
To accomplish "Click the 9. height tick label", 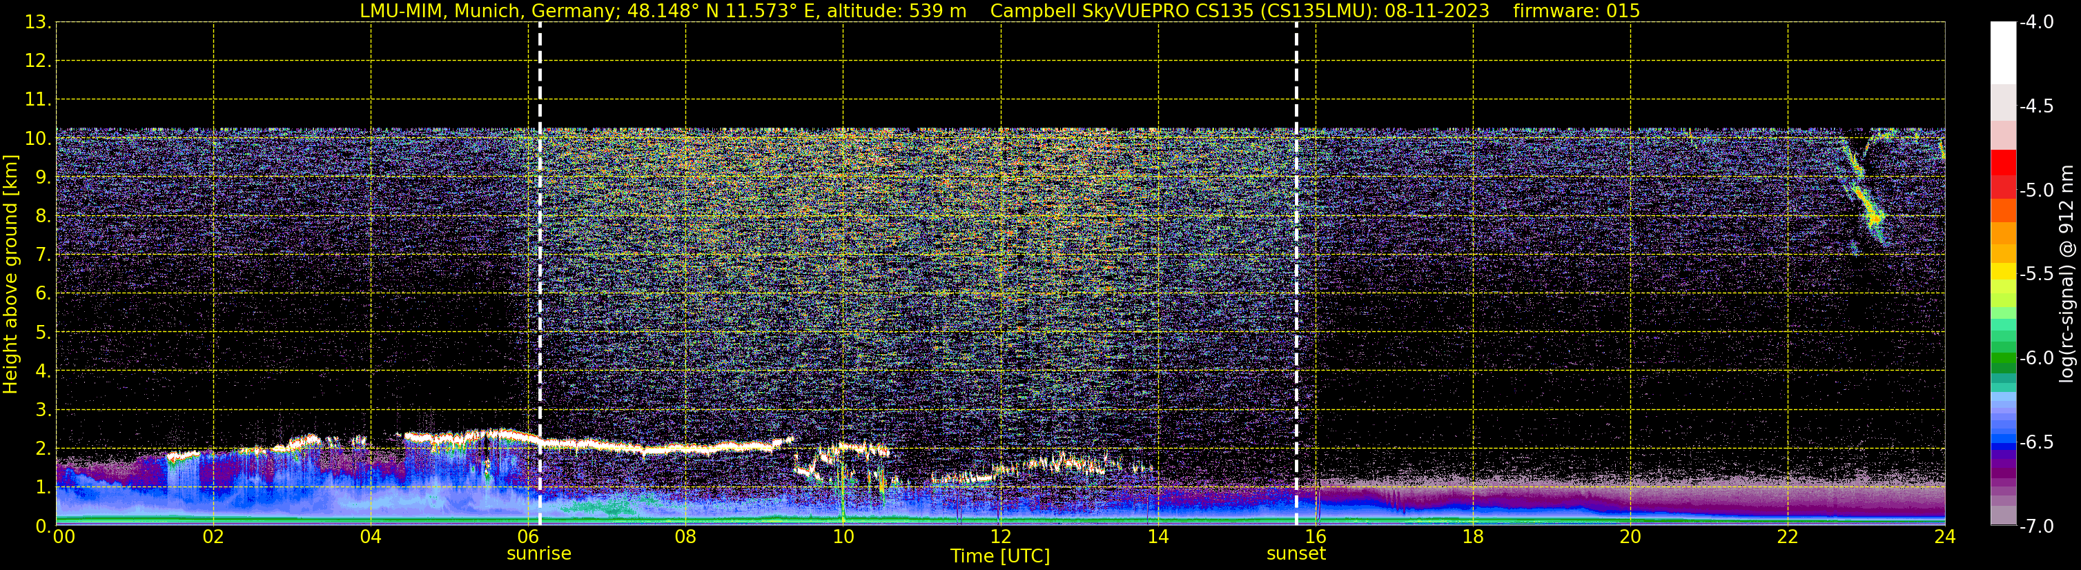I will [x=43, y=177].
